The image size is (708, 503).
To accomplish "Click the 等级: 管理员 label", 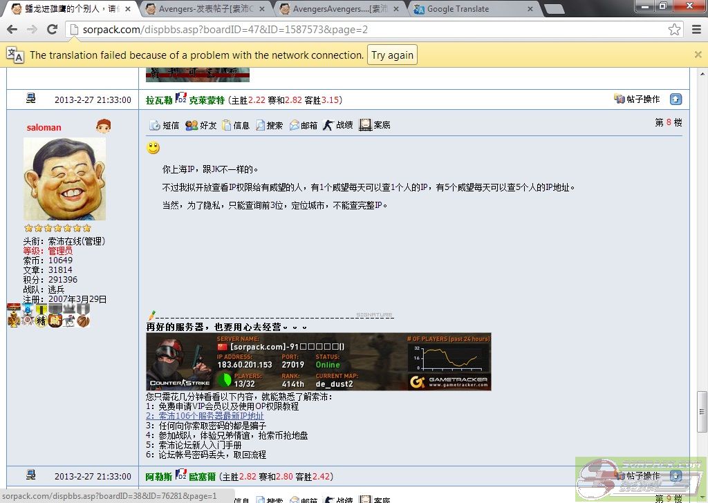I will click(x=48, y=251).
